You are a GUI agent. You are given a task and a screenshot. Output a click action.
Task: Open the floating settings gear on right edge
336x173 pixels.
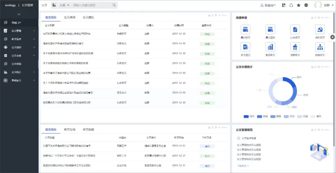click(333, 37)
